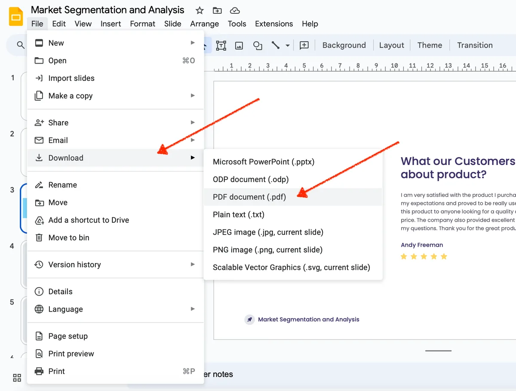The height and width of the screenshot is (391, 516).
Task: Click the rocket icon on the slide footer
Action: (x=249, y=319)
